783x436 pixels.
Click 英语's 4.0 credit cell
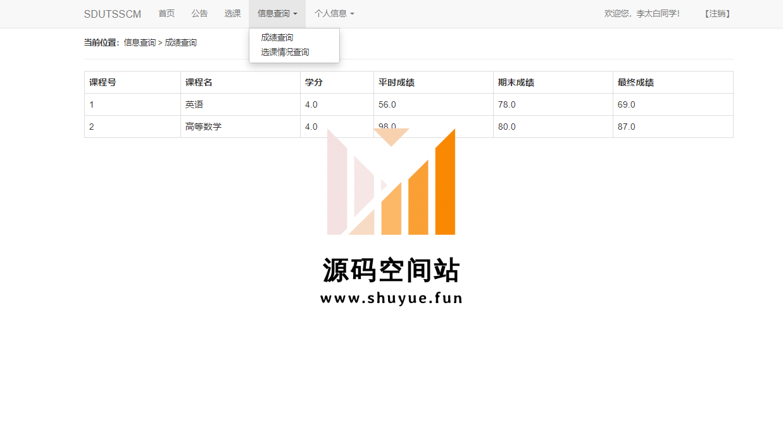pyautogui.click(x=337, y=104)
